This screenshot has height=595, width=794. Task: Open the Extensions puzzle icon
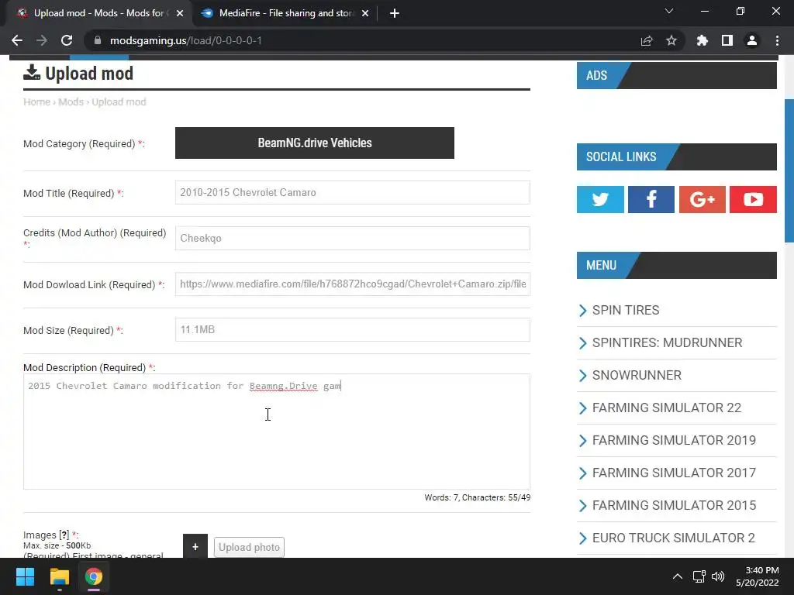point(702,40)
